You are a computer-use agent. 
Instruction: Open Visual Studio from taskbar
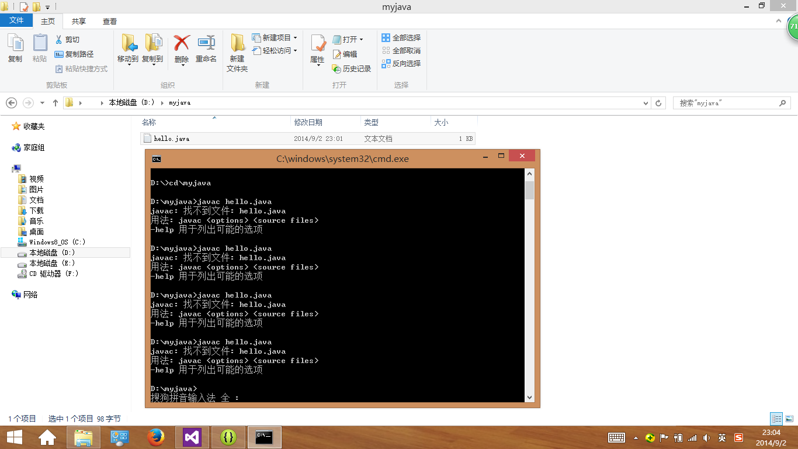(x=192, y=437)
